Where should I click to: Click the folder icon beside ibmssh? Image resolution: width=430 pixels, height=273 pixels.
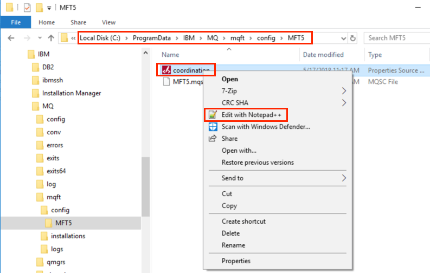pos(35,80)
